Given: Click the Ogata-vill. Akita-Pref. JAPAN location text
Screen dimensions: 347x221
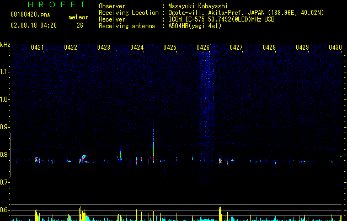Looking at the screenshot, I should 246,13.
